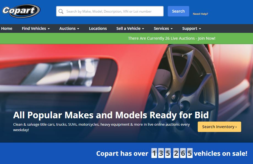The image size is (253, 164).
Task: Open the Need Help? link
Action: tap(200, 14)
